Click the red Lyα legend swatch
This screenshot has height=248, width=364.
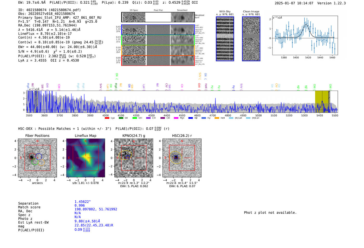pyautogui.click(x=107, y=118)
